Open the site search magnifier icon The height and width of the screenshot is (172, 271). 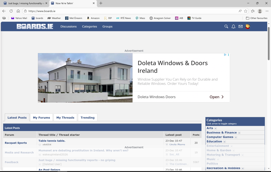click(x=226, y=26)
